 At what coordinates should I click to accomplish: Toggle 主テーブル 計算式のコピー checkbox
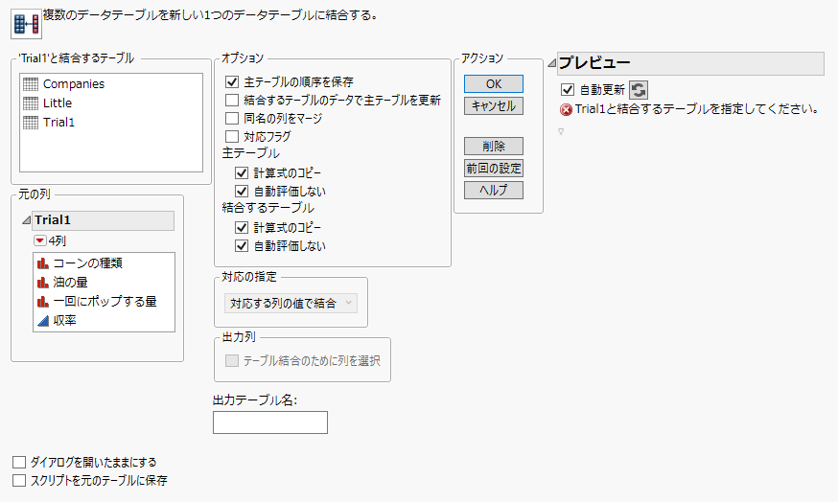coord(242,173)
